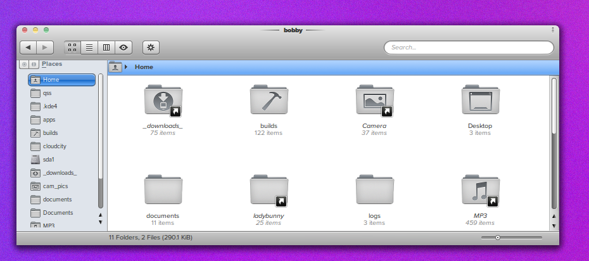Select _downloads_ in Places sidebar
This screenshot has width=589, height=261.
62,173
